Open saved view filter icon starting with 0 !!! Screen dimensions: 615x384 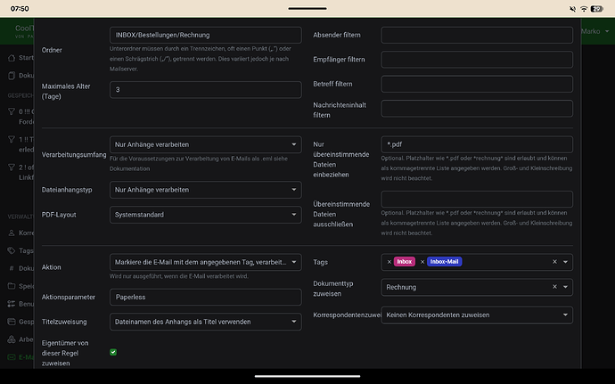coord(12,111)
